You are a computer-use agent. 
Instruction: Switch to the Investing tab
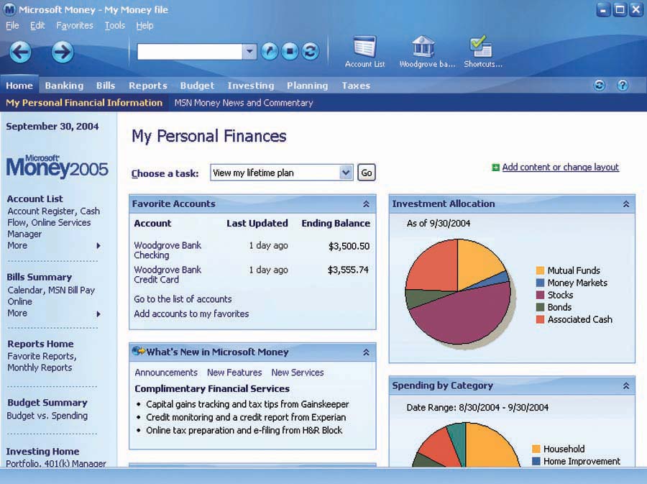click(250, 86)
